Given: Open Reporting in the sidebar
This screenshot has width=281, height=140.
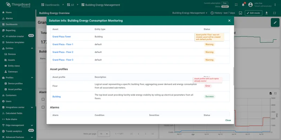Looking at the screenshot, I should [18, 30].
